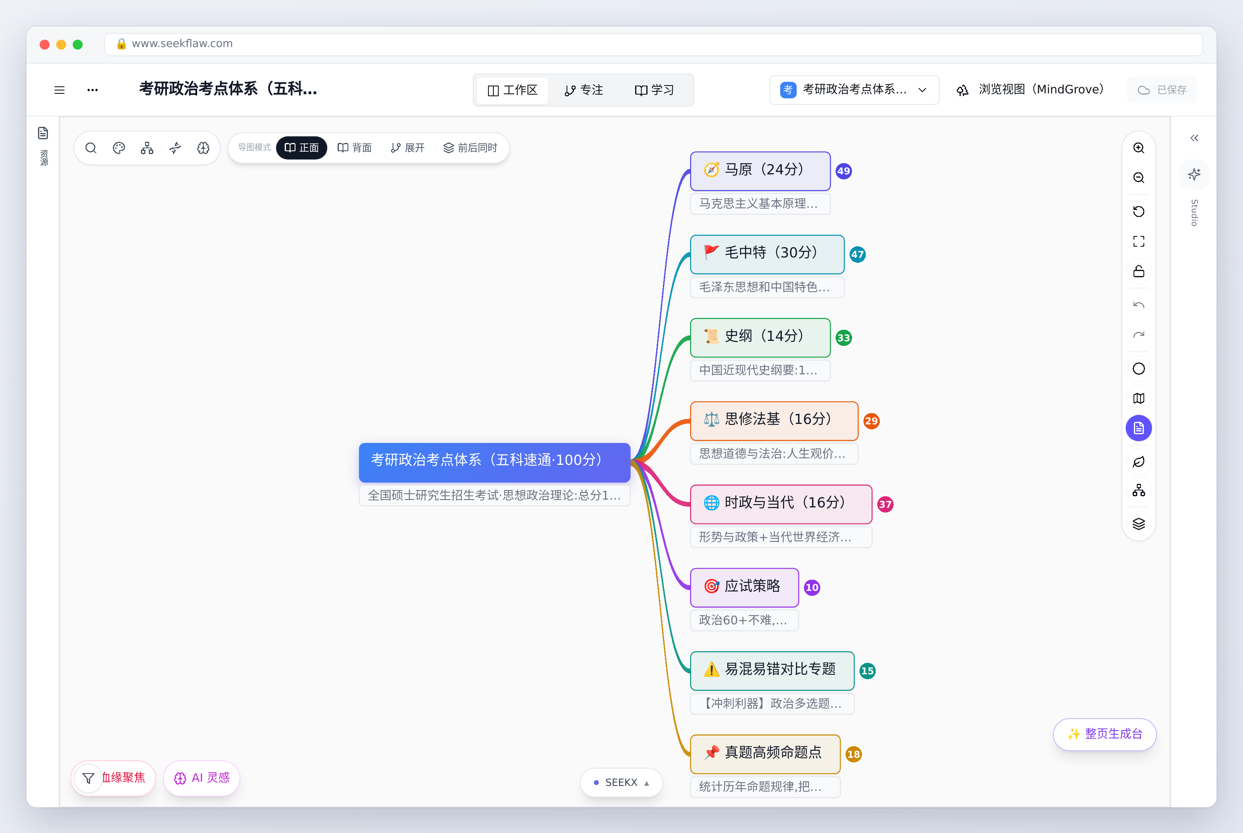Expand the 49 children badge on 马原
Image resolution: width=1243 pixels, height=833 pixels.
point(843,171)
